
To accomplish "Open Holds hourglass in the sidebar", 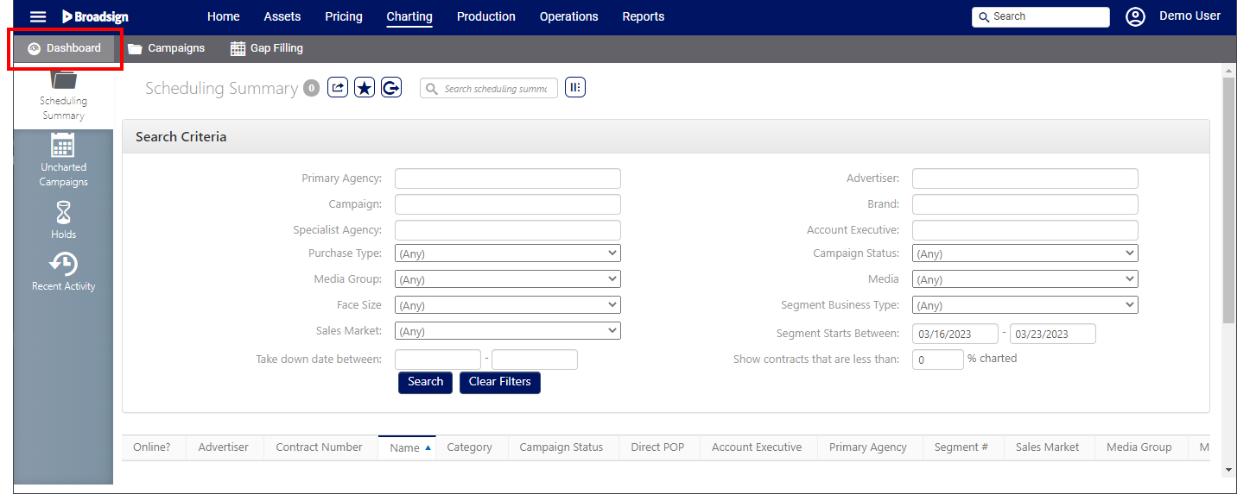I will pos(63,219).
